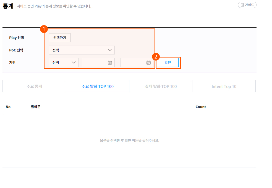Click the orange number 1 badge
The width and height of the screenshot is (272, 188).
pos(44,29)
